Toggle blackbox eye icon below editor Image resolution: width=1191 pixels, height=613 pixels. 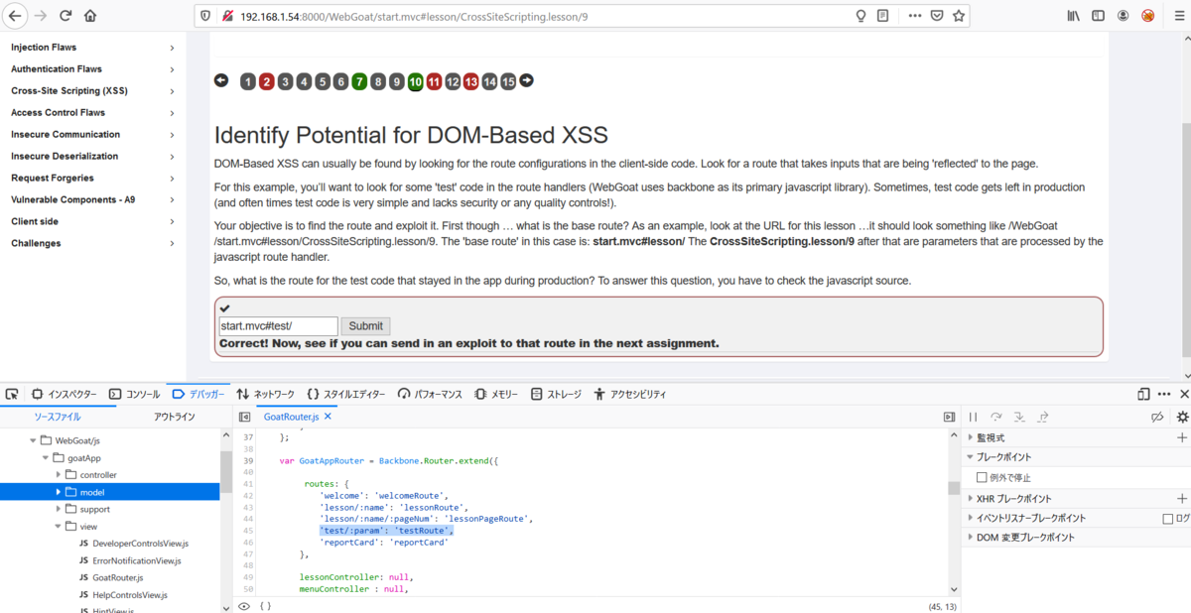pos(244,605)
